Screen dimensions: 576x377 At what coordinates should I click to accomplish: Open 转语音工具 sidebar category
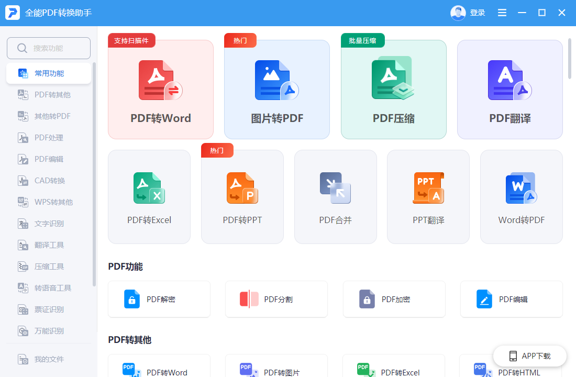(x=49, y=288)
